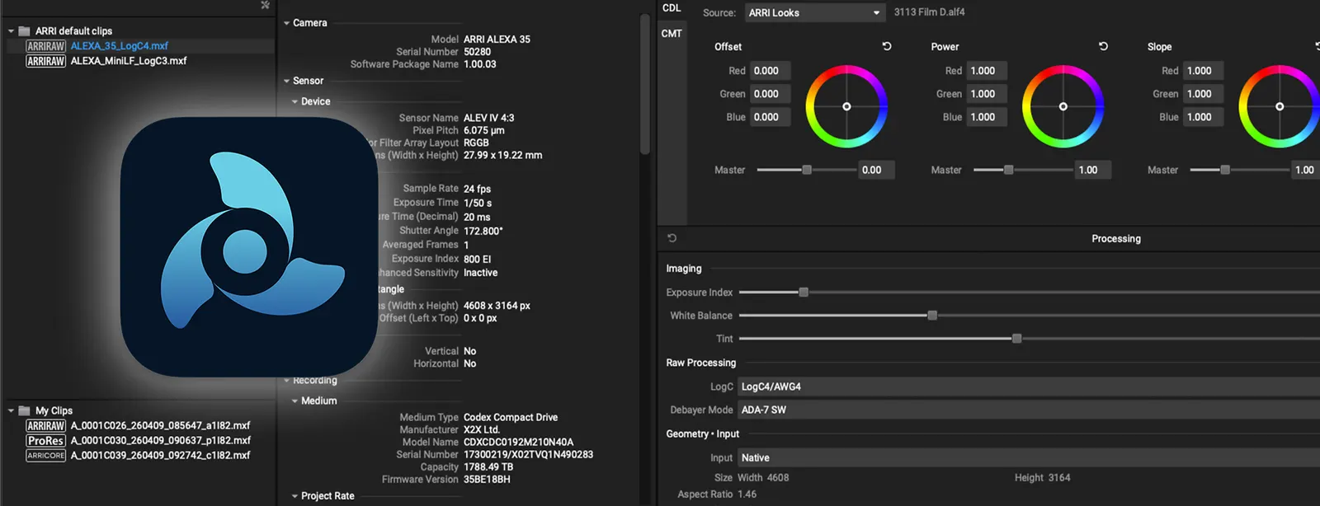Reset the Offset color wheel values
Screen dimensions: 1320x506
(887, 47)
